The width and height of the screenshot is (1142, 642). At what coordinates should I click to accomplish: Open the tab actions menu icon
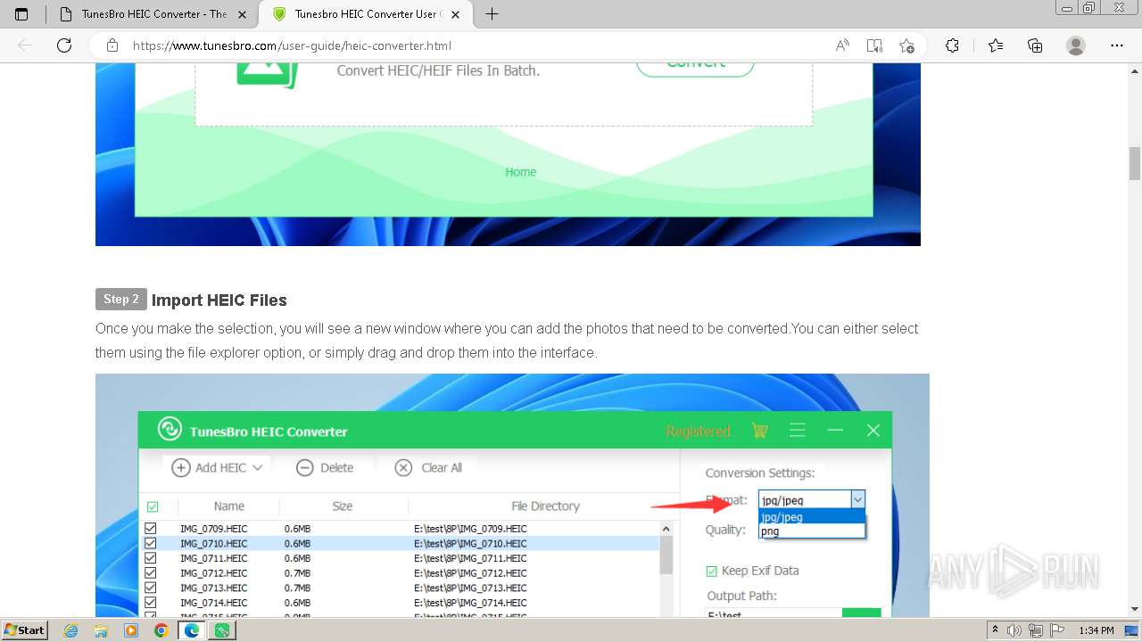point(21,14)
